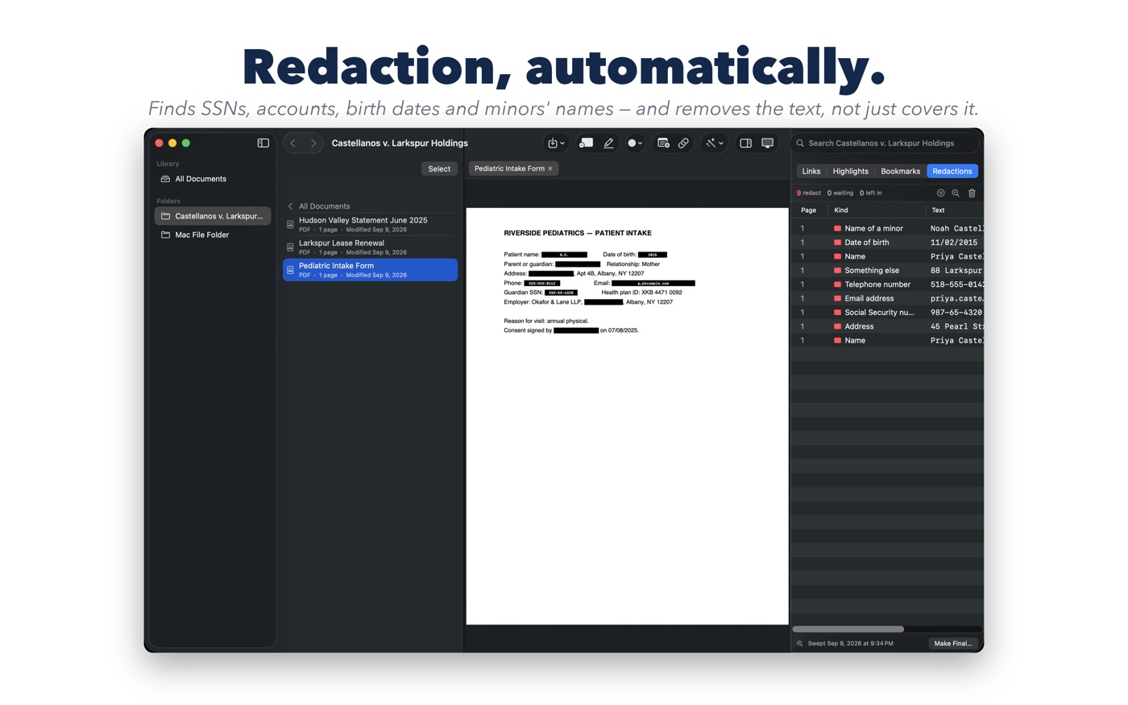Toggle the sidebar with the sidebar icon
Image resolution: width=1128 pixels, height=705 pixels.
263,143
